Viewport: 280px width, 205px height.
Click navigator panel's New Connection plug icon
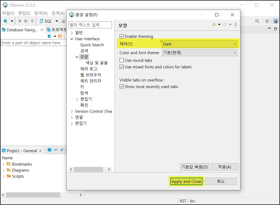(50, 37)
